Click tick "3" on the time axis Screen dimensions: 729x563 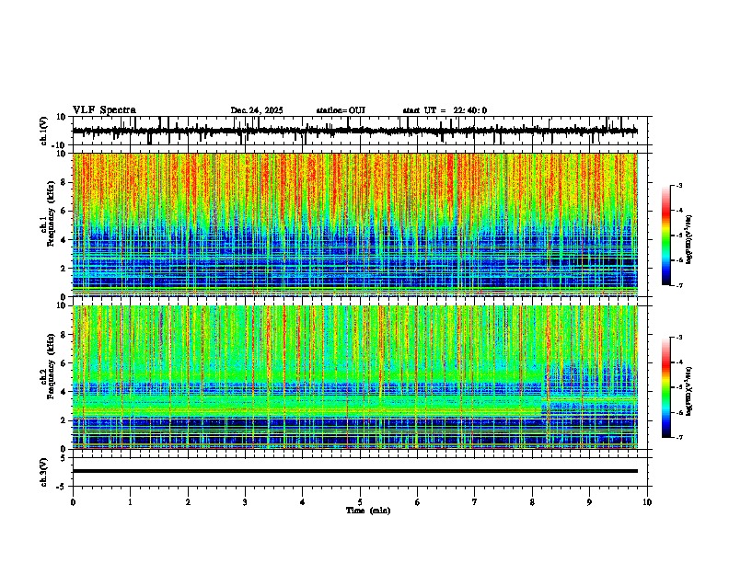click(245, 502)
